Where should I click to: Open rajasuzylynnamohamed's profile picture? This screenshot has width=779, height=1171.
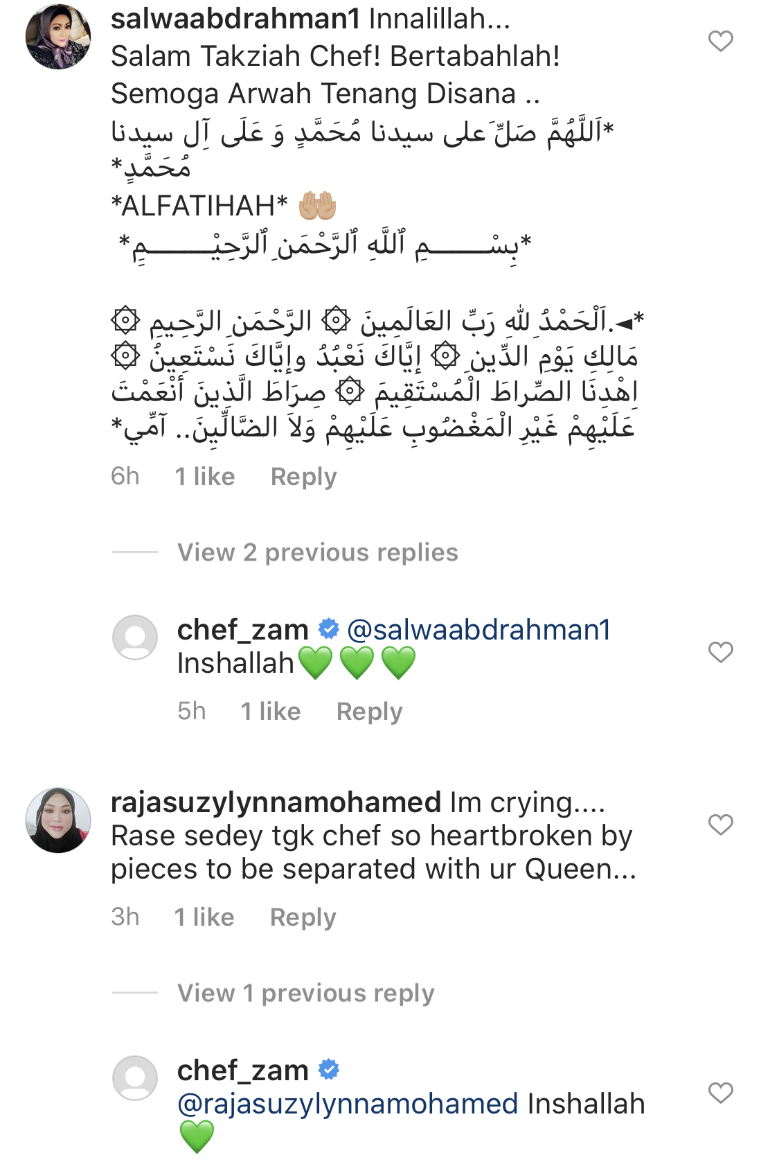[x=58, y=820]
